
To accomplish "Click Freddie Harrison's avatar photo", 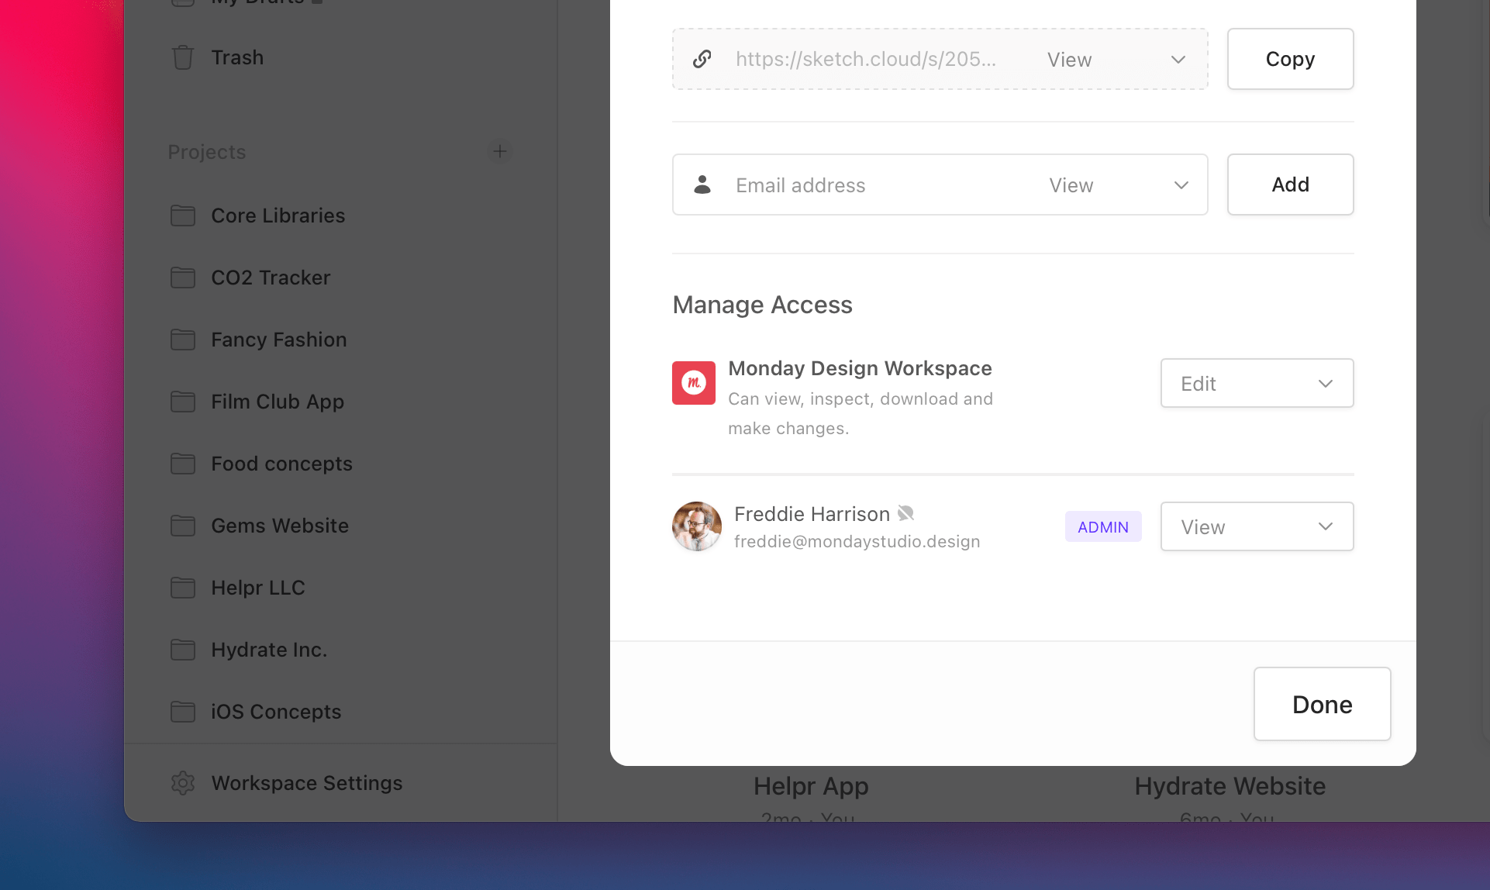I will (x=697, y=526).
